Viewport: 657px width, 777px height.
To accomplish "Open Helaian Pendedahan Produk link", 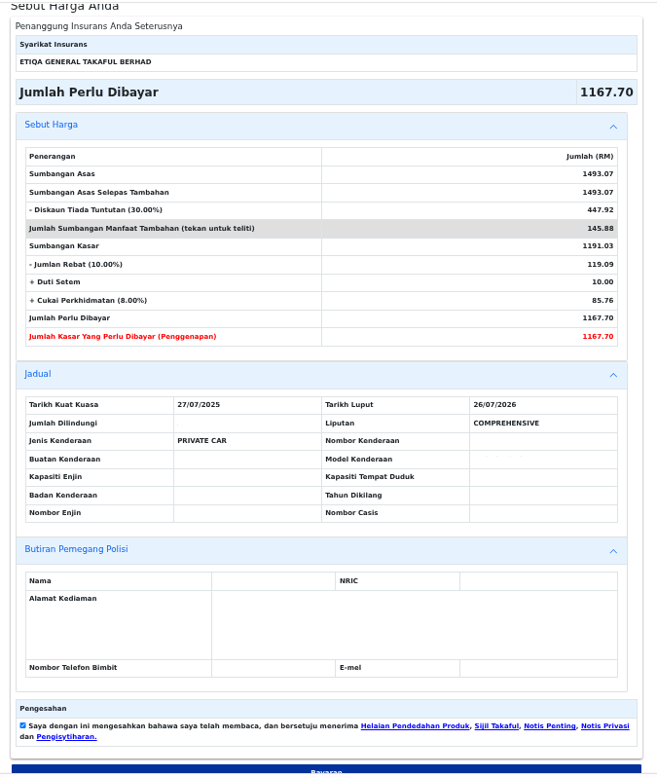I will click(415, 726).
